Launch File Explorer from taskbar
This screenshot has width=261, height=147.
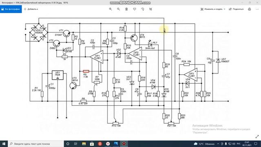84,144
